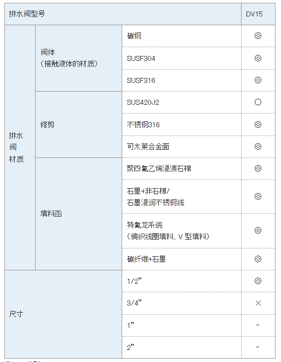Click the dash mark in the 2" row
281x362 pixels.
pyautogui.click(x=257, y=347)
